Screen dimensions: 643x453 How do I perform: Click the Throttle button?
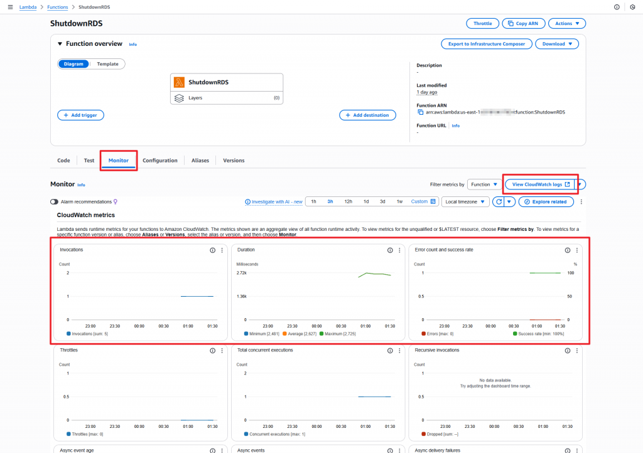(x=483, y=24)
